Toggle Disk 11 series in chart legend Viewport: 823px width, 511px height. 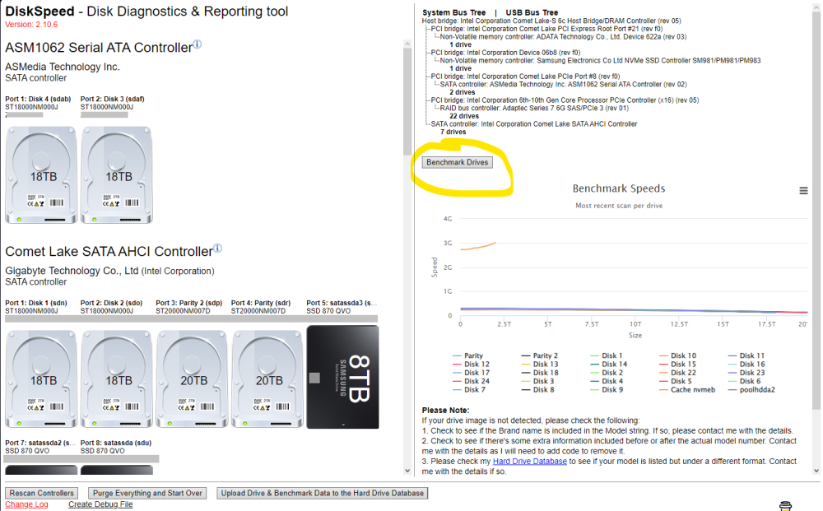pyautogui.click(x=746, y=355)
